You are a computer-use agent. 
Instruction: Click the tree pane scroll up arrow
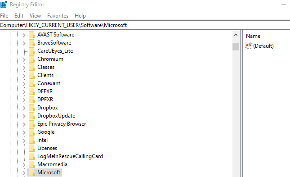[x=236, y=35]
